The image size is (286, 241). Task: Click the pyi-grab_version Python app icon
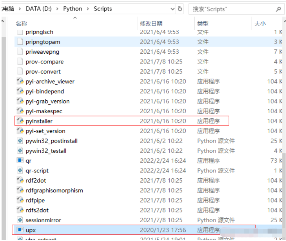pos(20,101)
